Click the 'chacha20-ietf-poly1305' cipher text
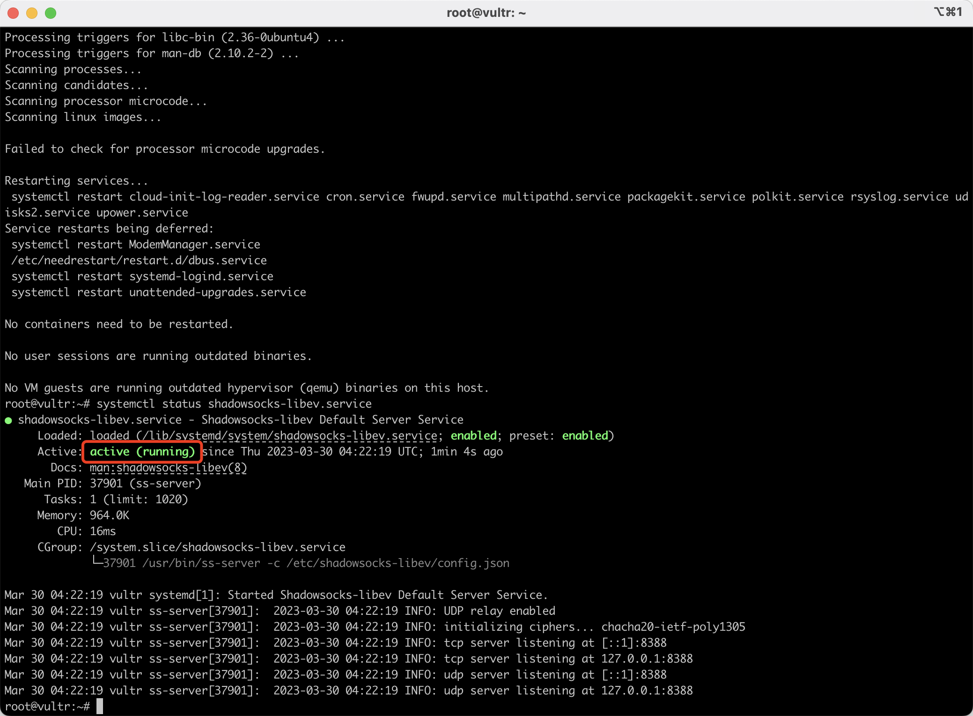This screenshot has width=973, height=716. click(x=673, y=627)
